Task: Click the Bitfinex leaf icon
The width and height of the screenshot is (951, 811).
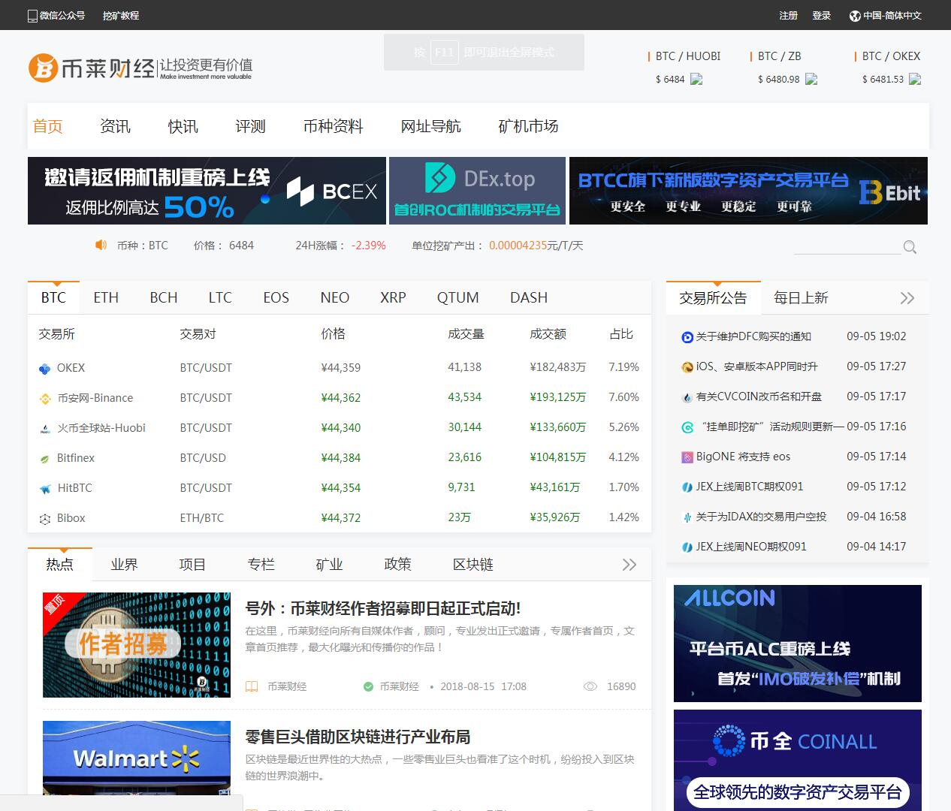Action: pyautogui.click(x=45, y=458)
